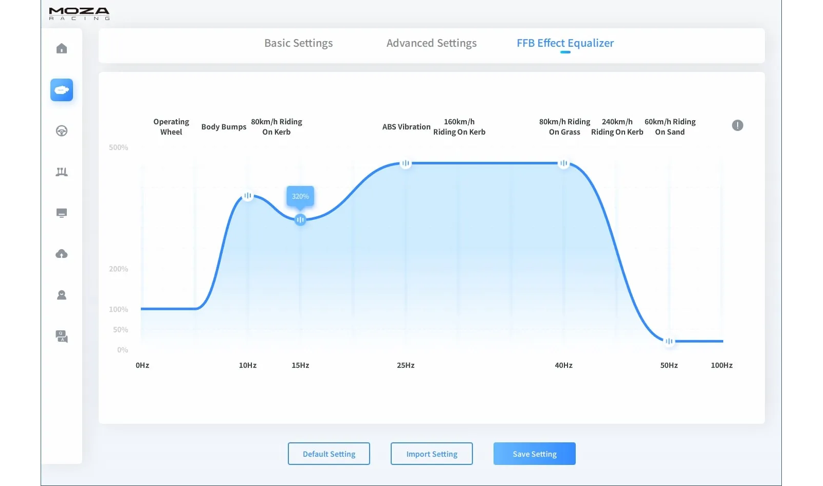Screen dimensions: 823x486
Task: Save the current equalizer setting
Action: pos(534,454)
